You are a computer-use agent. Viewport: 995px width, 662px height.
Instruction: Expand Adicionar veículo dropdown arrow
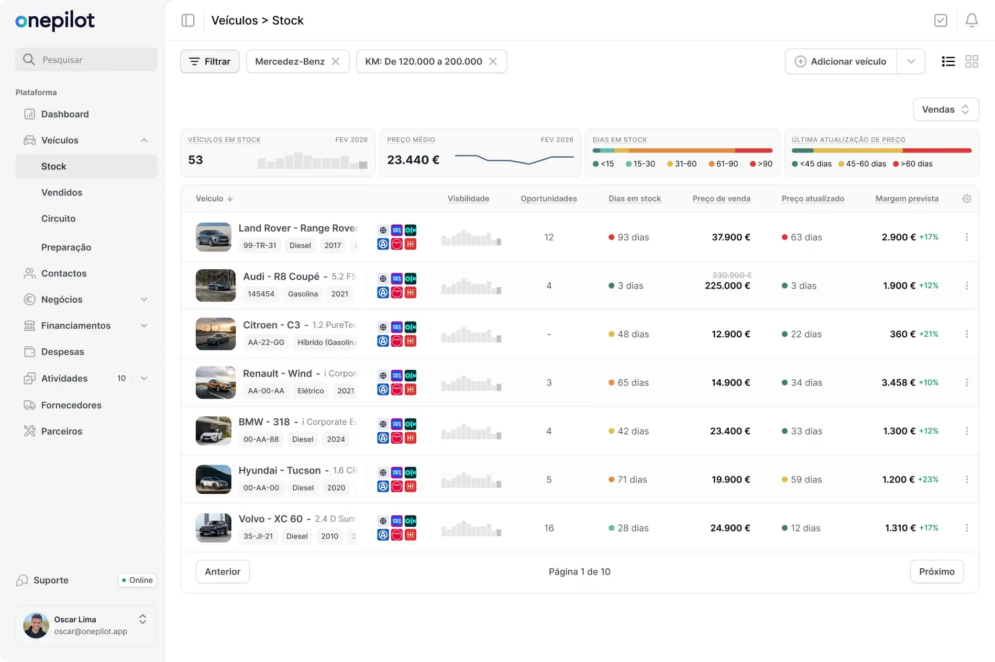(911, 61)
